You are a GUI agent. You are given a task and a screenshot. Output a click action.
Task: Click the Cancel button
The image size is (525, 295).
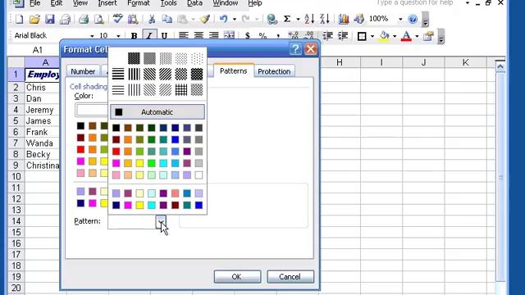pos(290,277)
